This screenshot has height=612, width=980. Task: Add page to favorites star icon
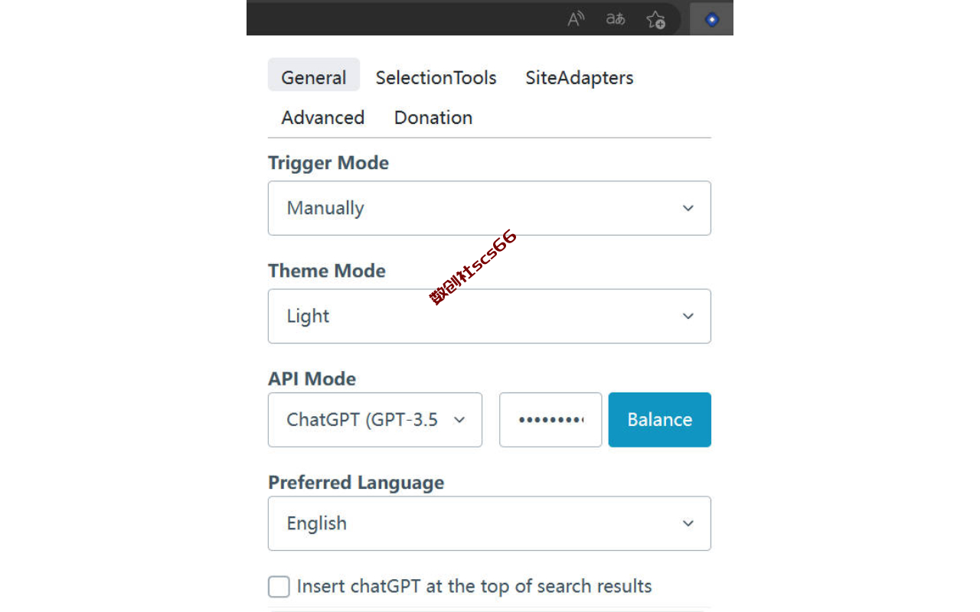tap(655, 19)
